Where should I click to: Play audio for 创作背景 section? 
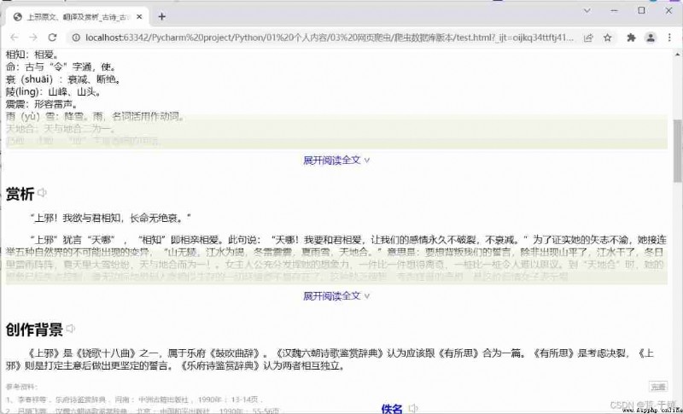point(70,329)
